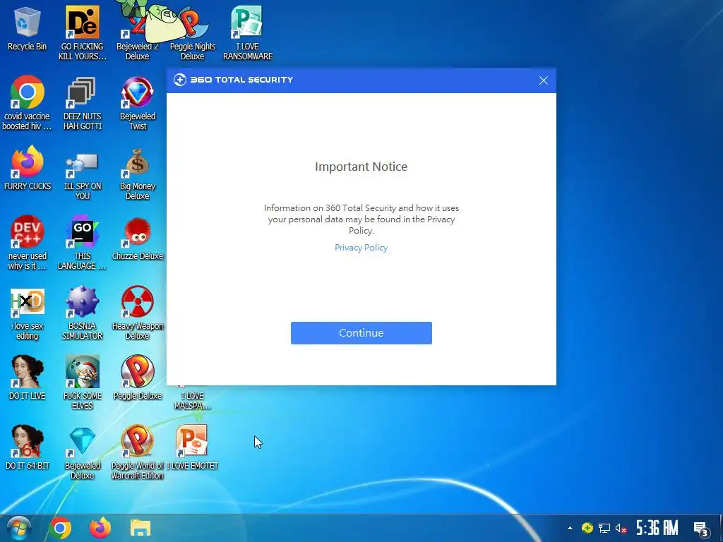The height and width of the screenshot is (542, 723).
Task: Select the orange 'De' desktop shortcut
Action: click(x=83, y=32)
